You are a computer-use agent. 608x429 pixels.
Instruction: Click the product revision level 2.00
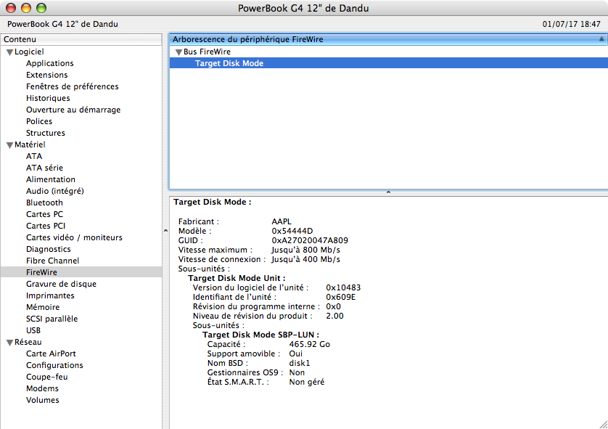(334, 316)
